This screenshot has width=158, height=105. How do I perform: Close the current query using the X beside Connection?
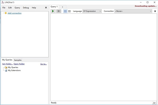click(x=155, y=11)
